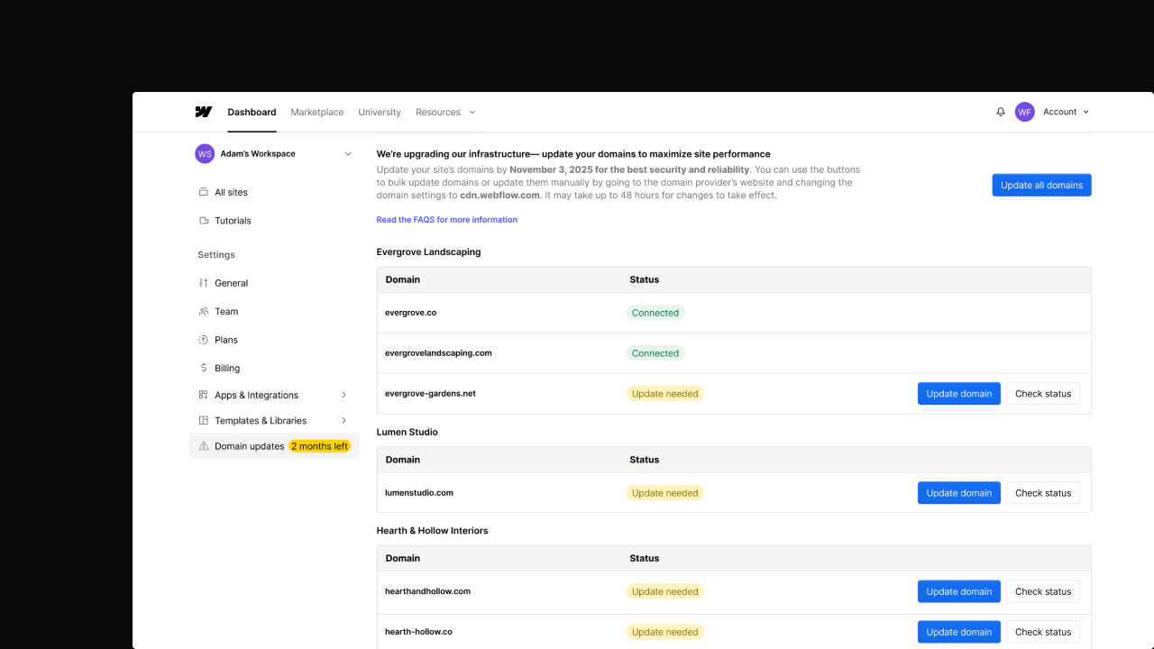
Task: Open the Adam's Workspace switcher dropdown
Action: (x=348, y=154)
